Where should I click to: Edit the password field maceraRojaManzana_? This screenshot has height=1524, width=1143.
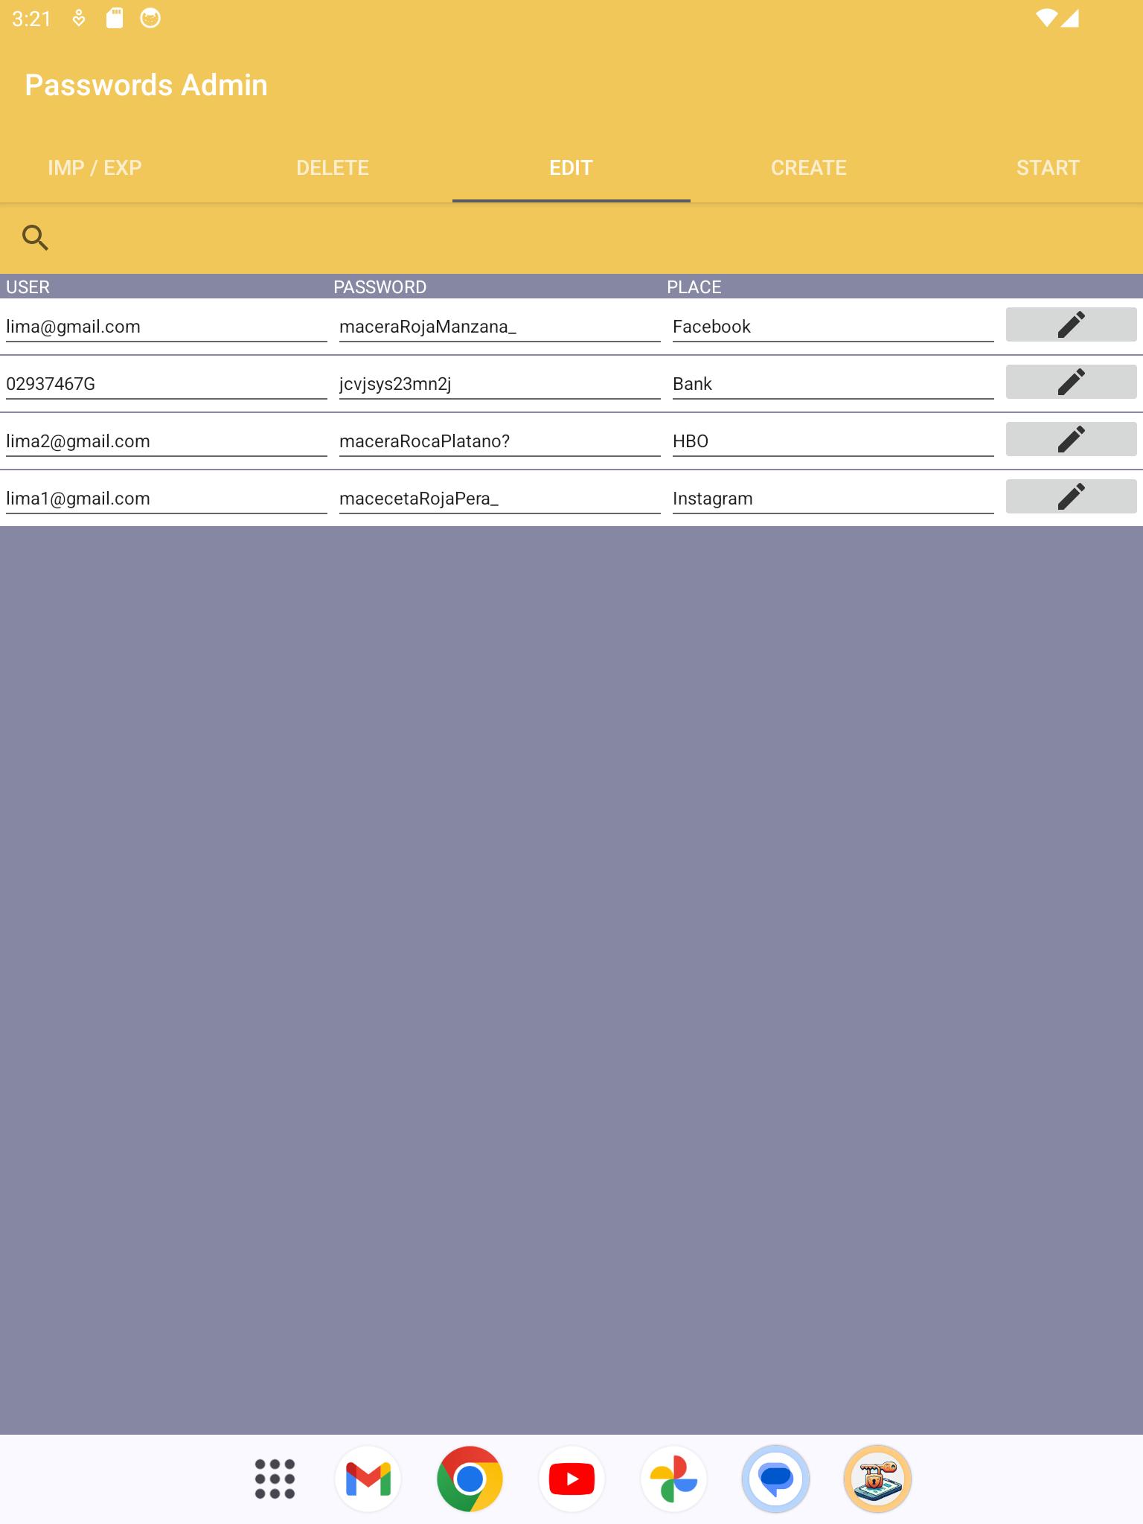click(500, 327)
